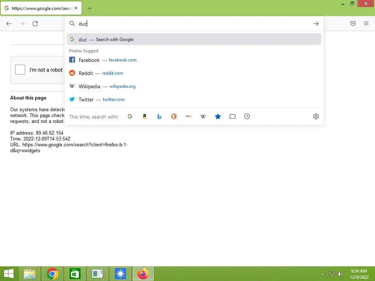Launch Chrome from the taskbar
This screenshot has width=375, height=281.
tap(52, 274)
